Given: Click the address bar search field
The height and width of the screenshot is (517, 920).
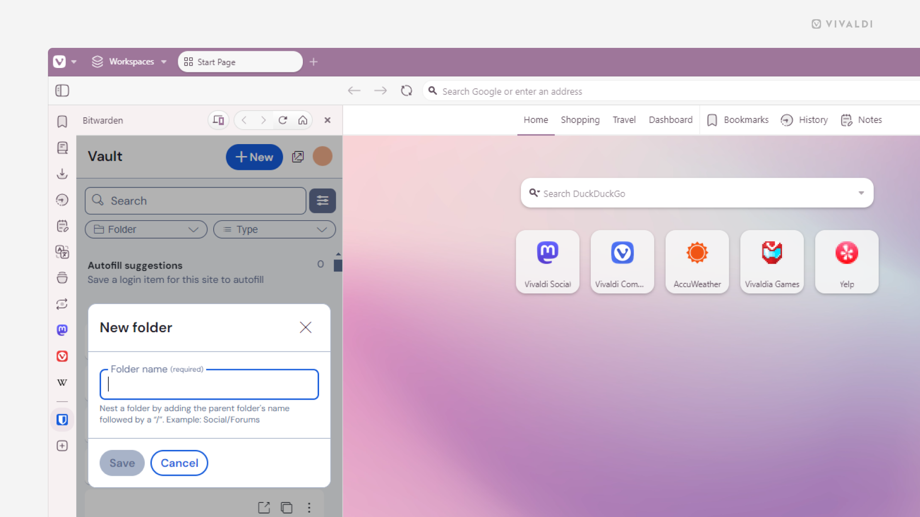Looking at the screenshot, I should point(671,91).
